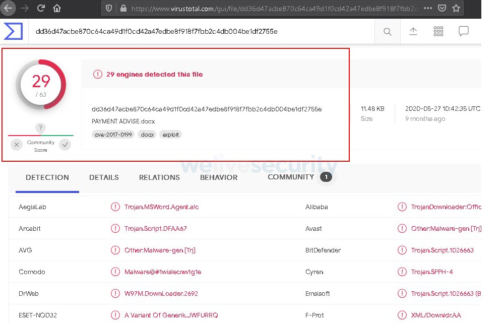Click the alert icon beside engines detected
Screen dimensions: 504x324
tap(97, 74)
